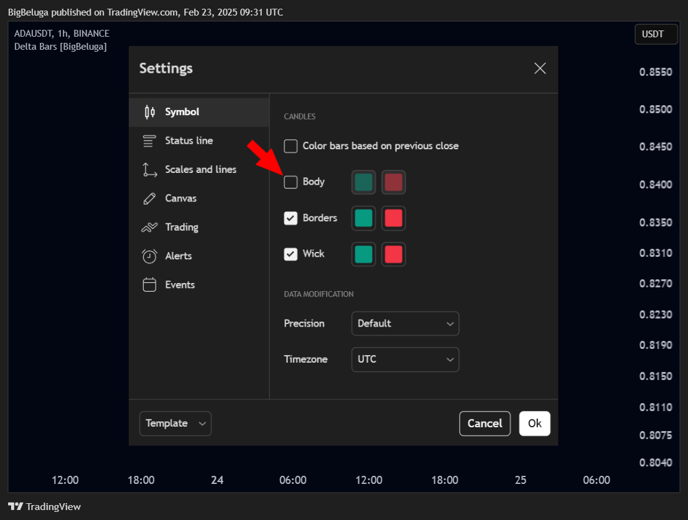Open the Symbol settings tab
This screenshot has width=688, height=520.
tap(199, 112)
